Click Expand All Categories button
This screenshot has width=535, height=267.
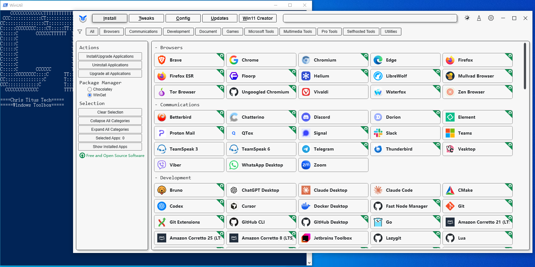coord(110,130)
